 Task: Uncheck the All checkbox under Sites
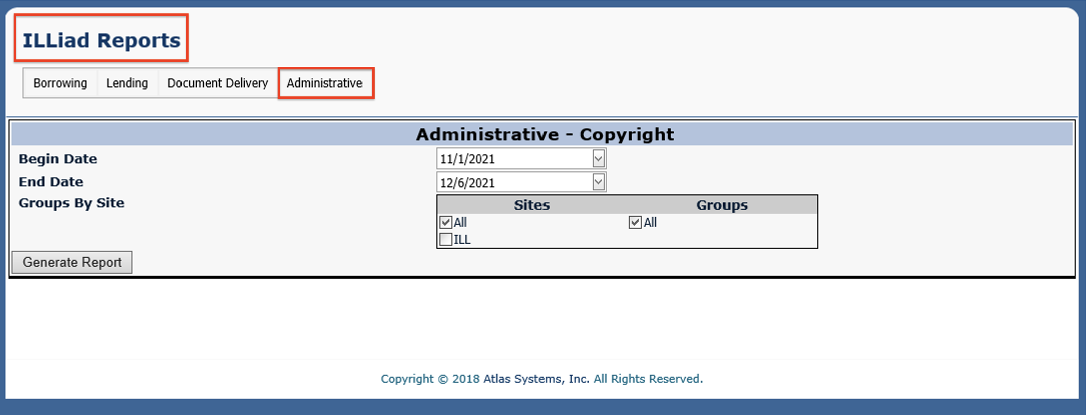[x=446, y=222]
